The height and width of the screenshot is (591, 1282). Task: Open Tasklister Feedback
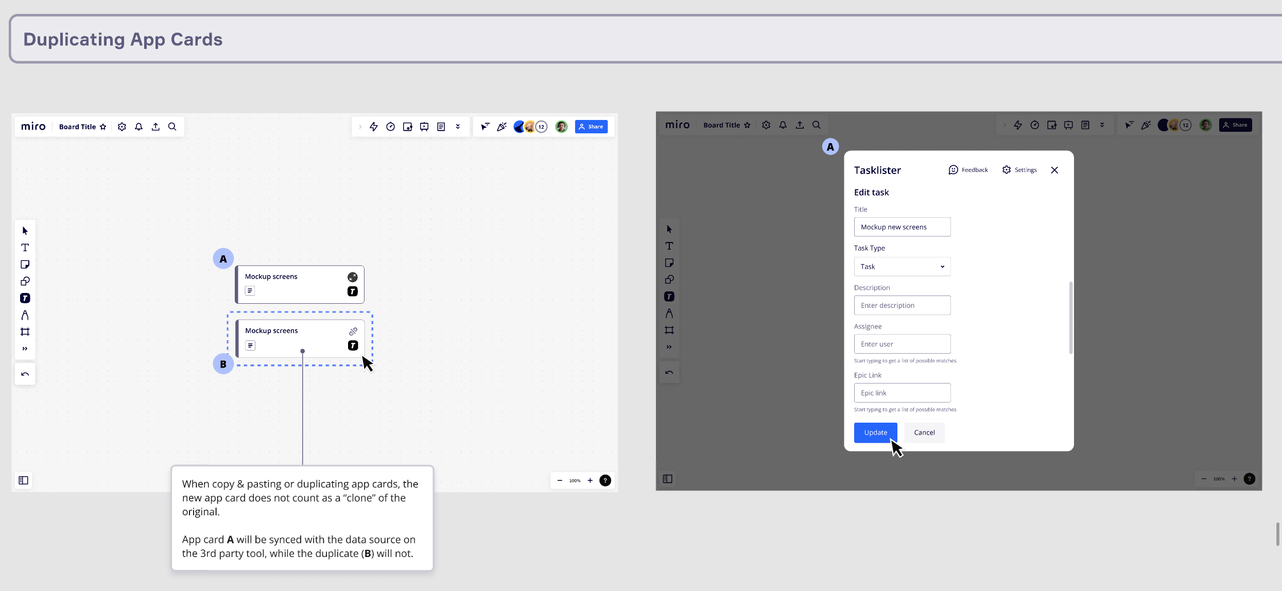click(968, 170)
